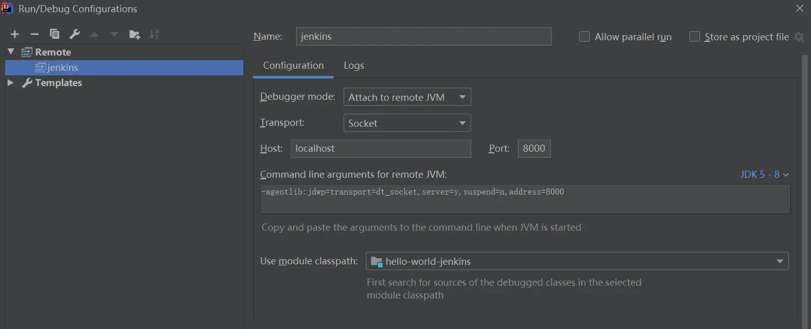Switch to the Logs tab
Image resolution: width=811 pixels, height=329 pixels.
pos(353,66)
